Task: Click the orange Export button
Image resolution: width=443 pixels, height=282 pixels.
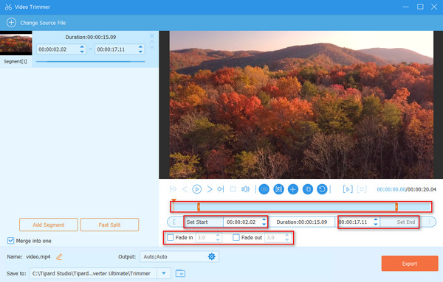Action: click(410, 264)
